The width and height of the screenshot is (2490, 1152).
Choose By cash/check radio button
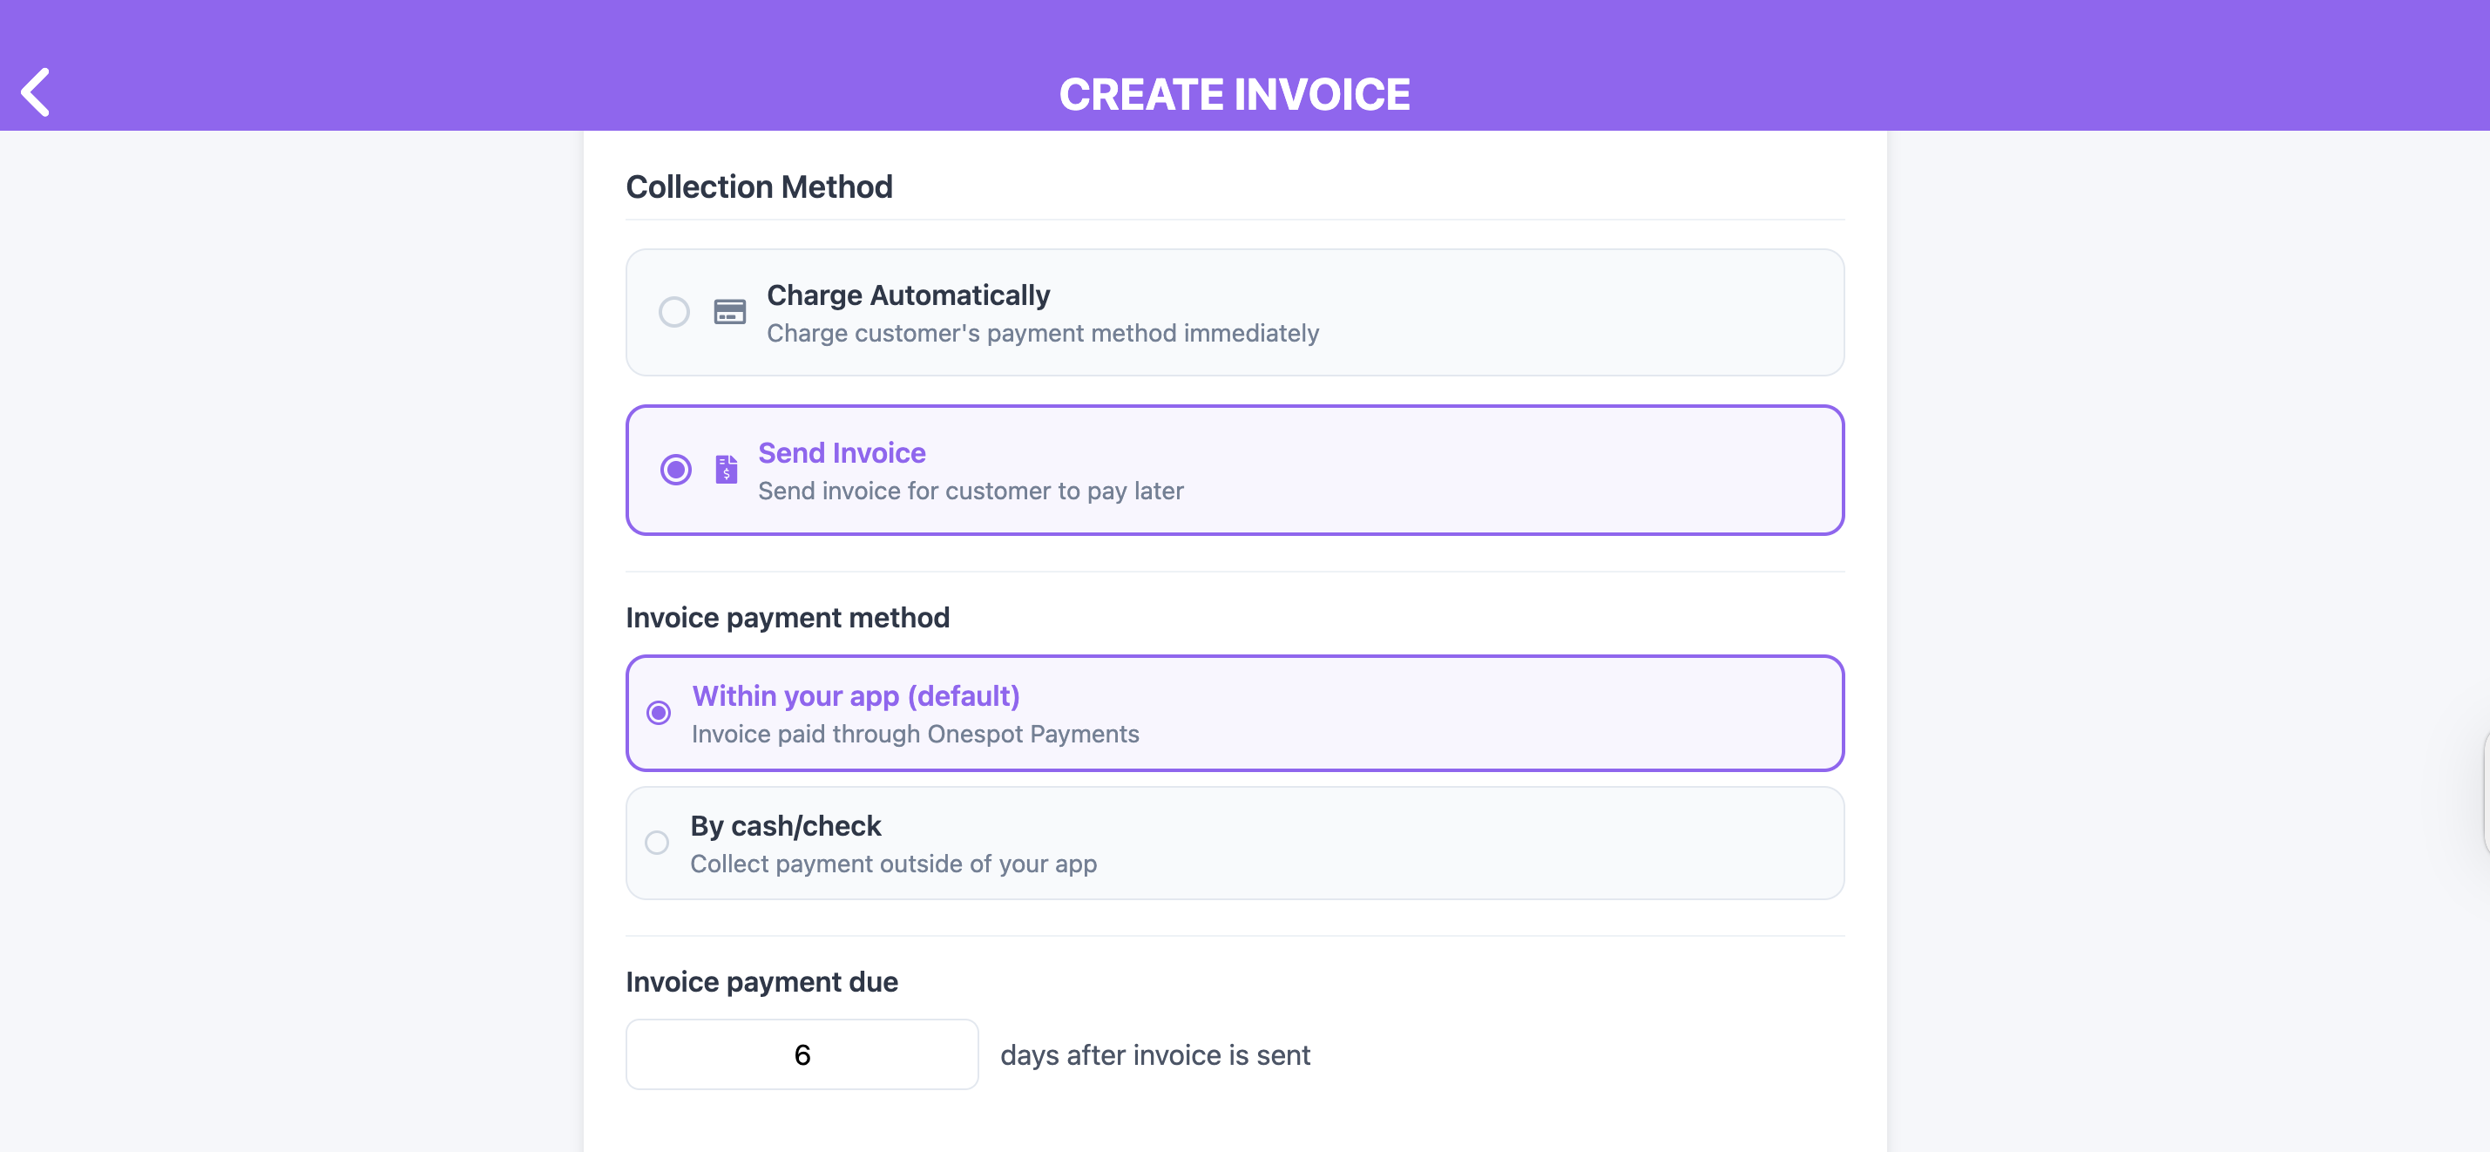click(x=656, y=843)
